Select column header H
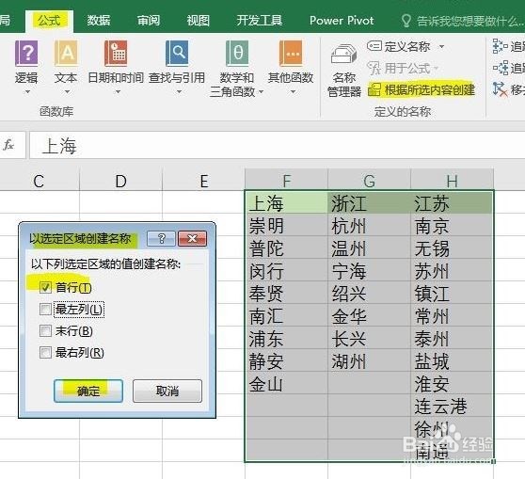 pos(452,181)
